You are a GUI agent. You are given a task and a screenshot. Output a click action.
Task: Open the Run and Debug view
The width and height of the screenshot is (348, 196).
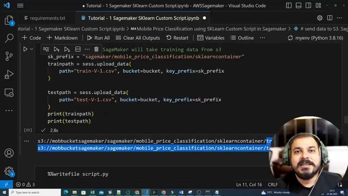[9, 74]
